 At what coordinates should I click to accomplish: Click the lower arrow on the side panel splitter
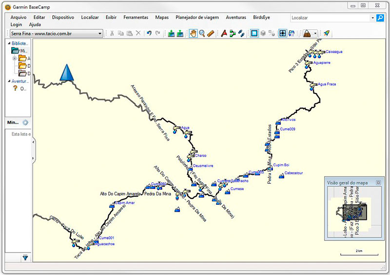pos(33,158)
